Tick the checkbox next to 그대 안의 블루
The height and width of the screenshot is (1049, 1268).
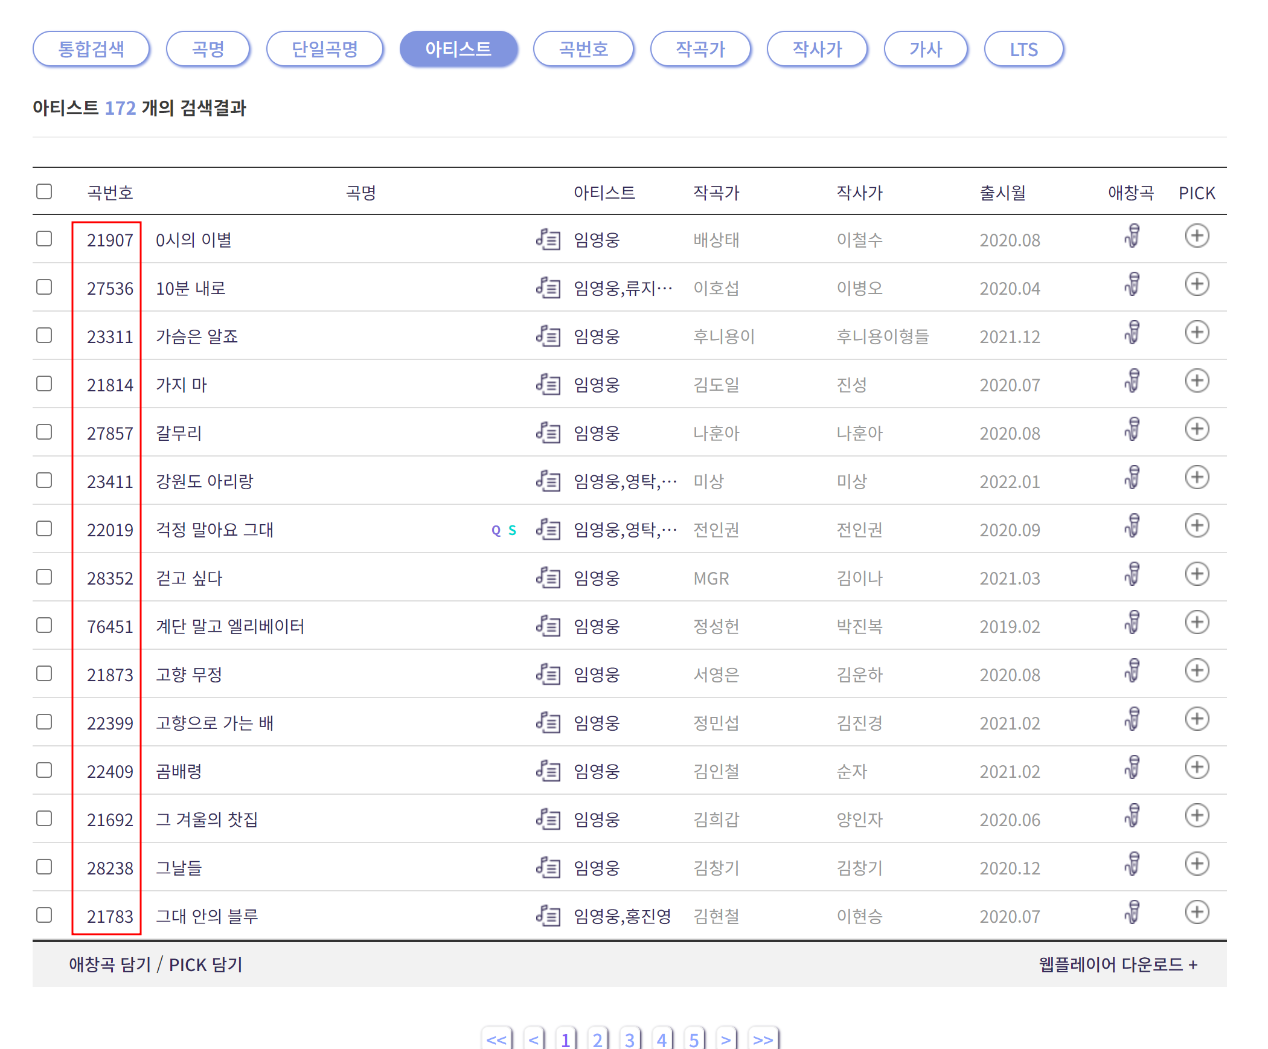pyautogui.click(x=44, y=914)
